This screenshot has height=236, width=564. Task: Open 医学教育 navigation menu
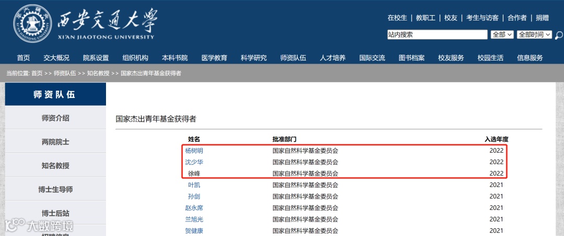tap(215, 58)
